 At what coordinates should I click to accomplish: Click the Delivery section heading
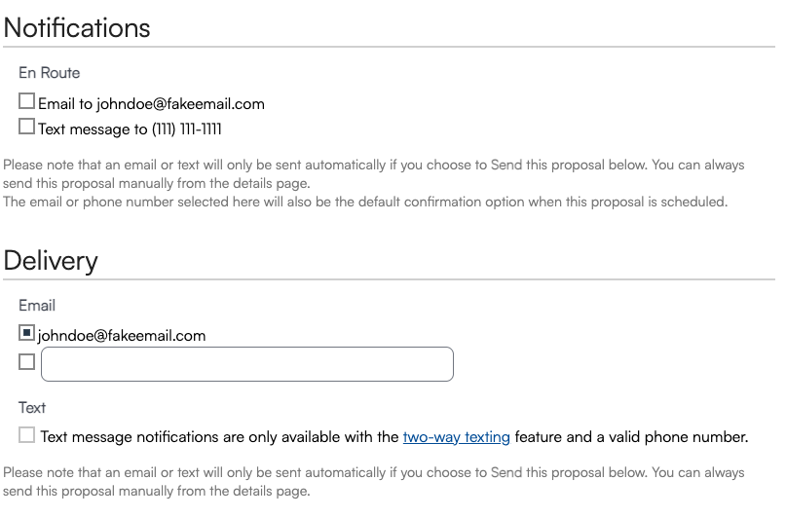click(x=51, y=261)
